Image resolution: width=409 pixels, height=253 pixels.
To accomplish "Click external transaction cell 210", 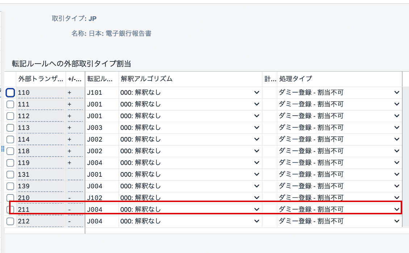I will [41, 198].
